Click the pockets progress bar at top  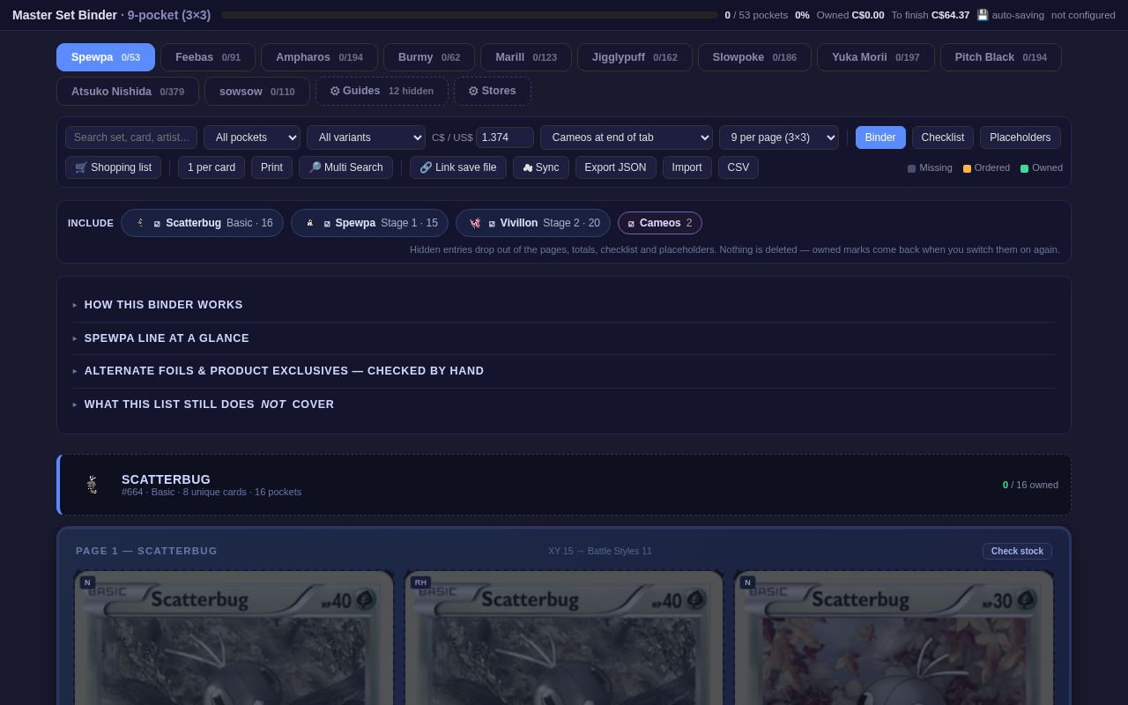click(x=470, y=15)
